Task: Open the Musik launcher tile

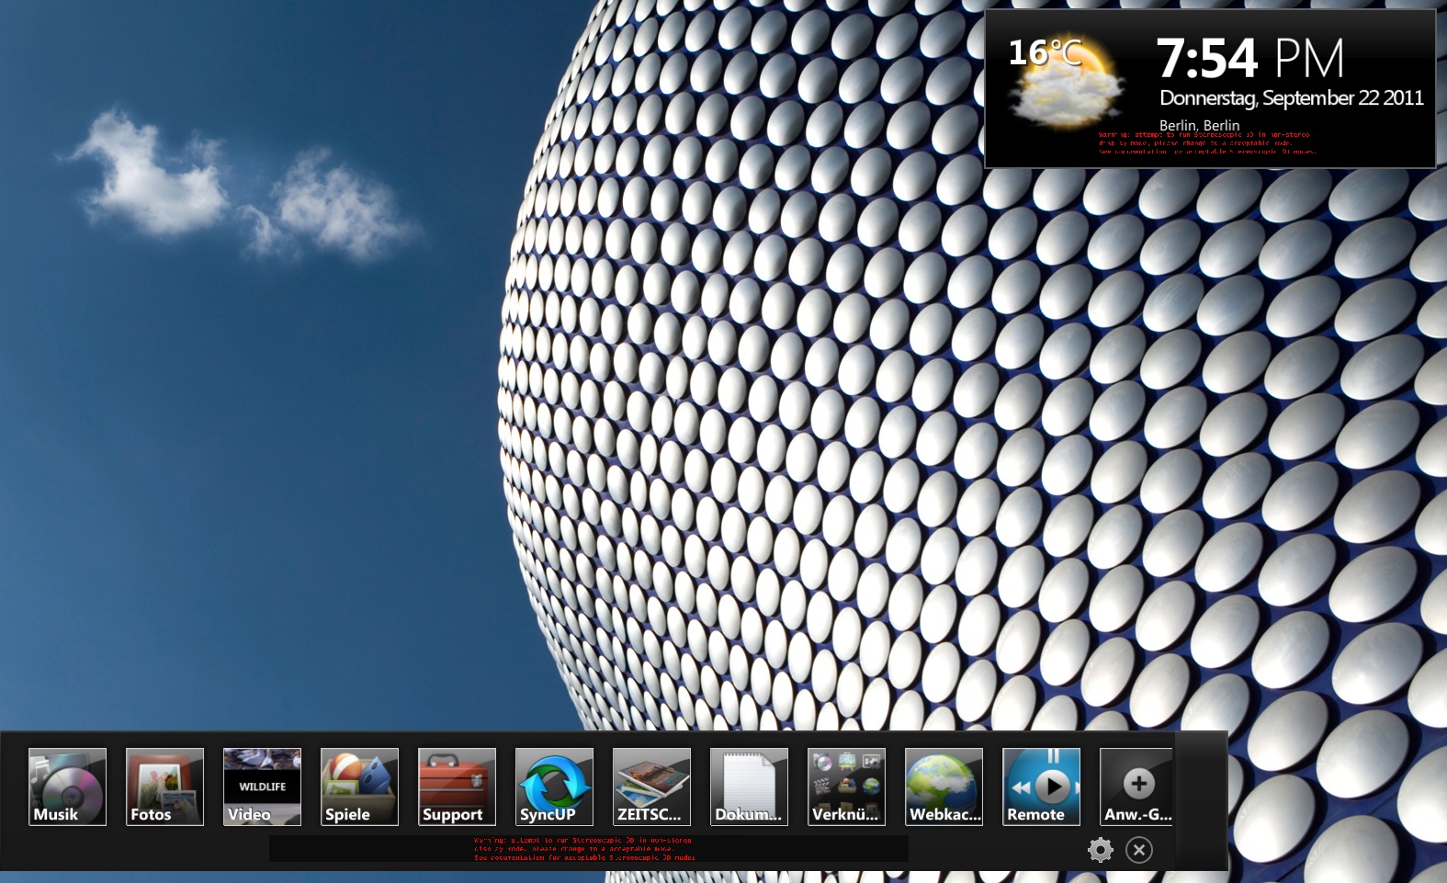Action: (x=67, y=787)
